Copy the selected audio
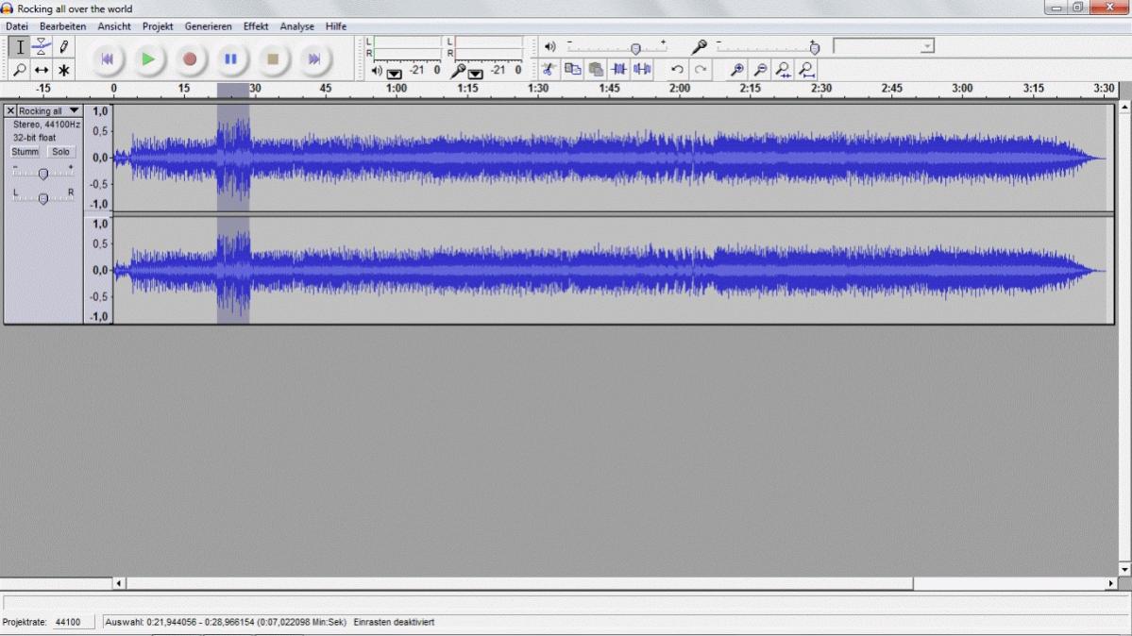Screen dimensions: 1132x636 [x=572, y=69]
